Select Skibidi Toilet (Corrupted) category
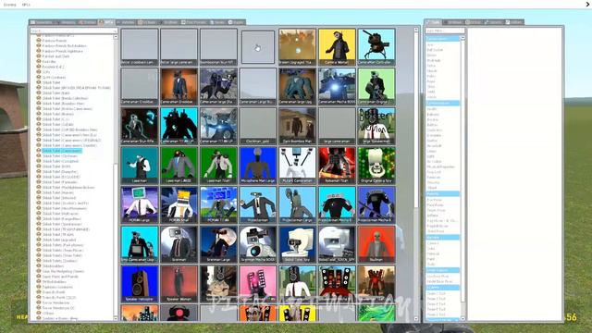Image resolution: width=592 pixels, height=333 pixels. tap(60, 161)
